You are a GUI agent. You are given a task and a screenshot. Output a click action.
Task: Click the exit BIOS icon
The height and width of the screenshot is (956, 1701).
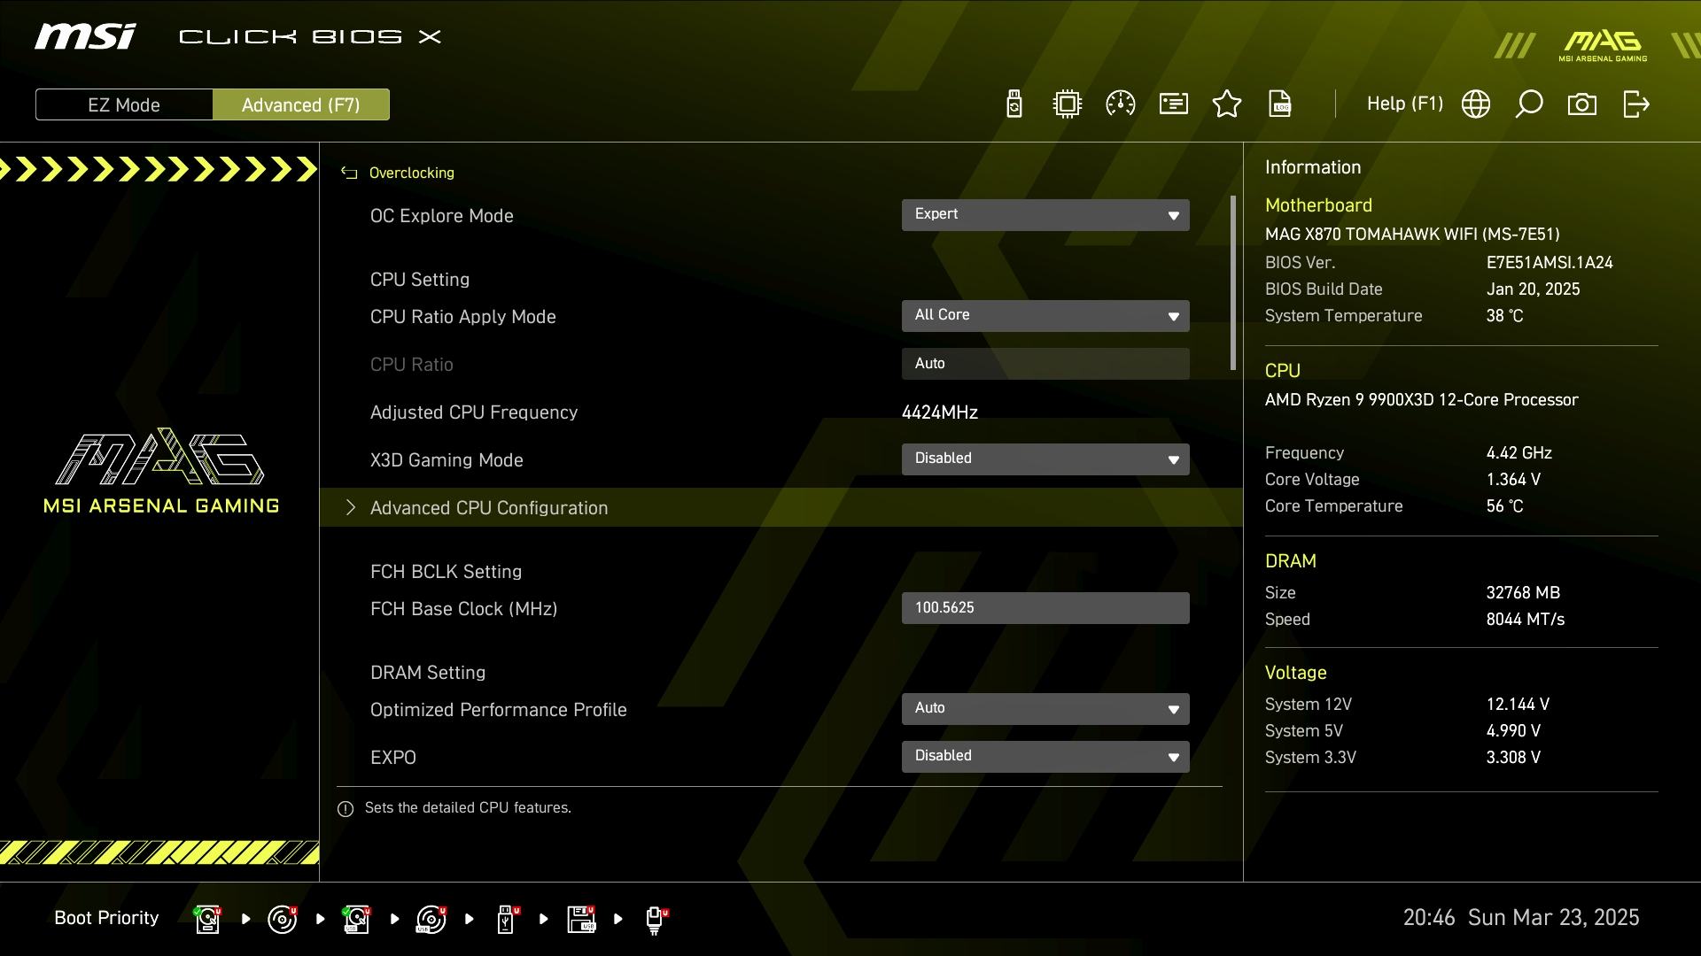pyautogui.click(x=1635, y=104)
